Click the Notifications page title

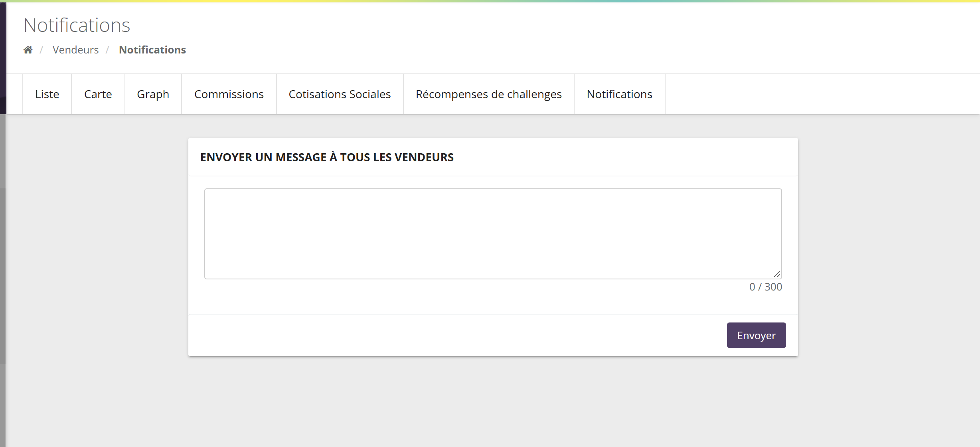point(77,25)
